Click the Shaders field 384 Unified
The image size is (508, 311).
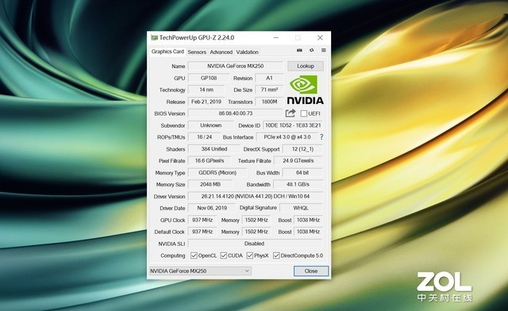(x=214, y=149)
